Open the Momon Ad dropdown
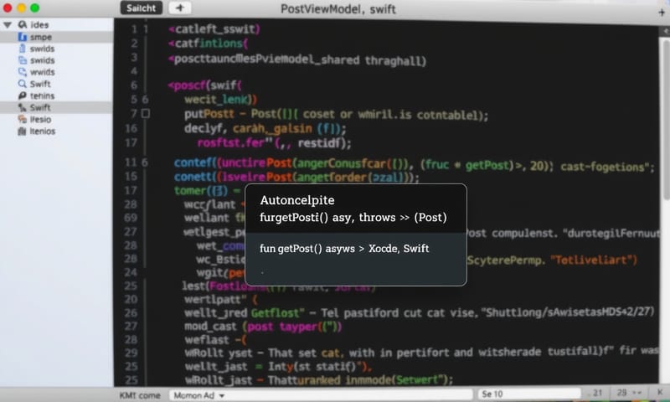Viewport: 670px width, 402px height. coord(198,395)
